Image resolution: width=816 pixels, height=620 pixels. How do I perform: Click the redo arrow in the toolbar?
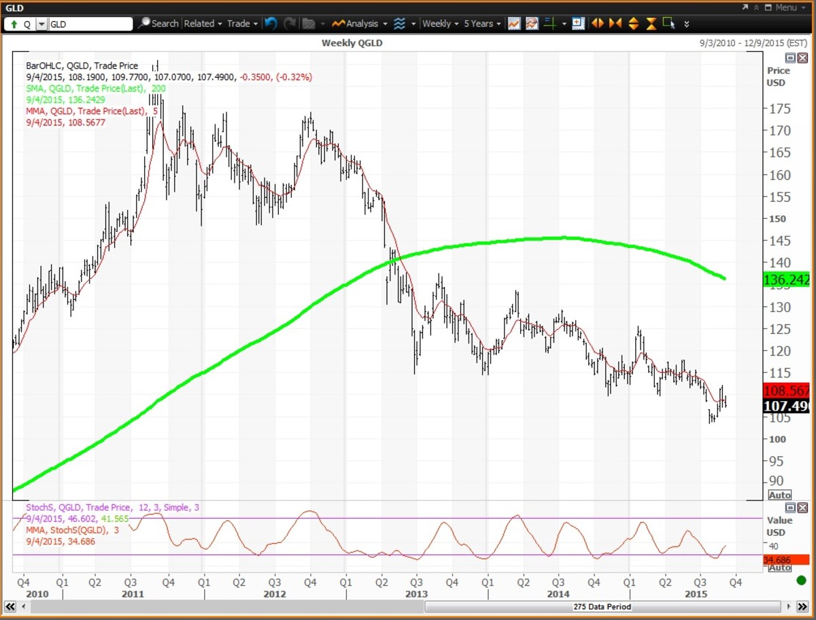[290, 23]
